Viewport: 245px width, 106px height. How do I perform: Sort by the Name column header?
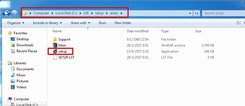point(57,31)
